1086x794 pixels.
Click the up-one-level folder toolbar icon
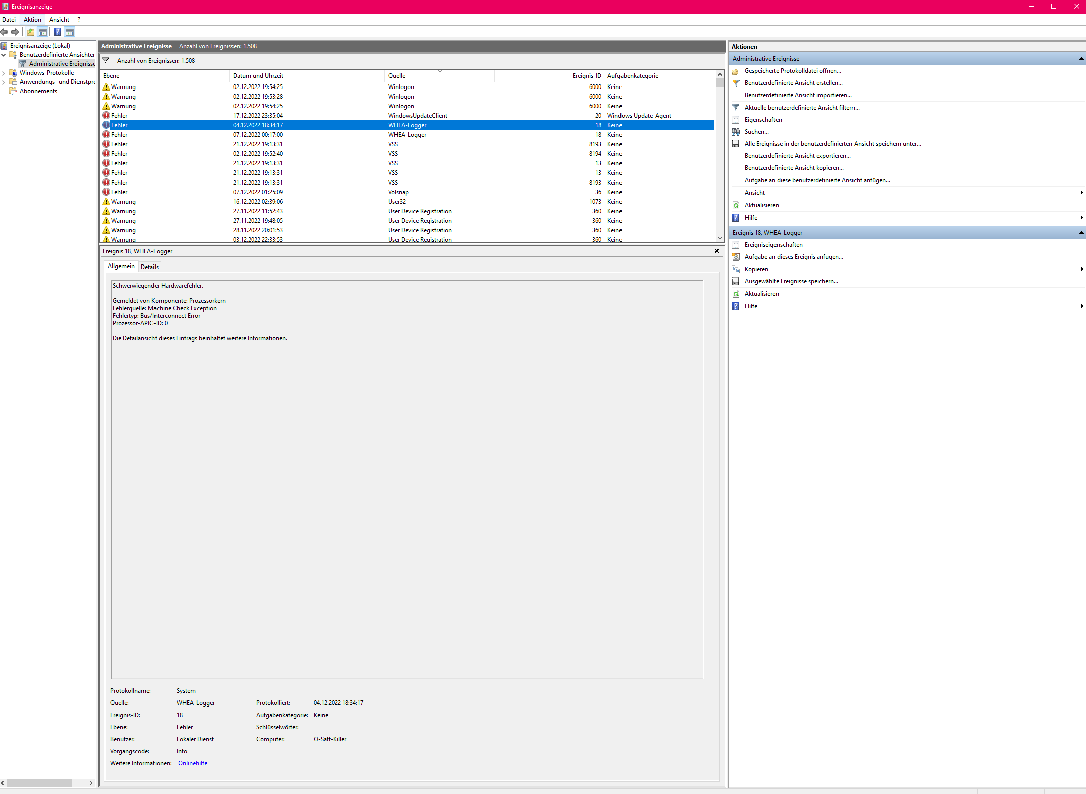tap(31, 32)
